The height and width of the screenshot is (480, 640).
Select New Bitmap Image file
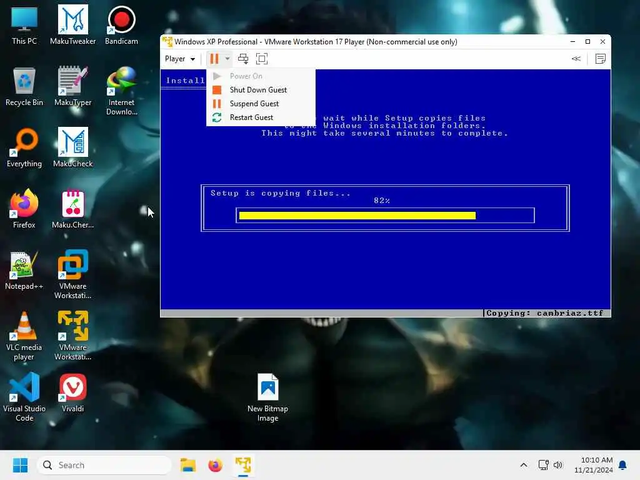[267, 397]
